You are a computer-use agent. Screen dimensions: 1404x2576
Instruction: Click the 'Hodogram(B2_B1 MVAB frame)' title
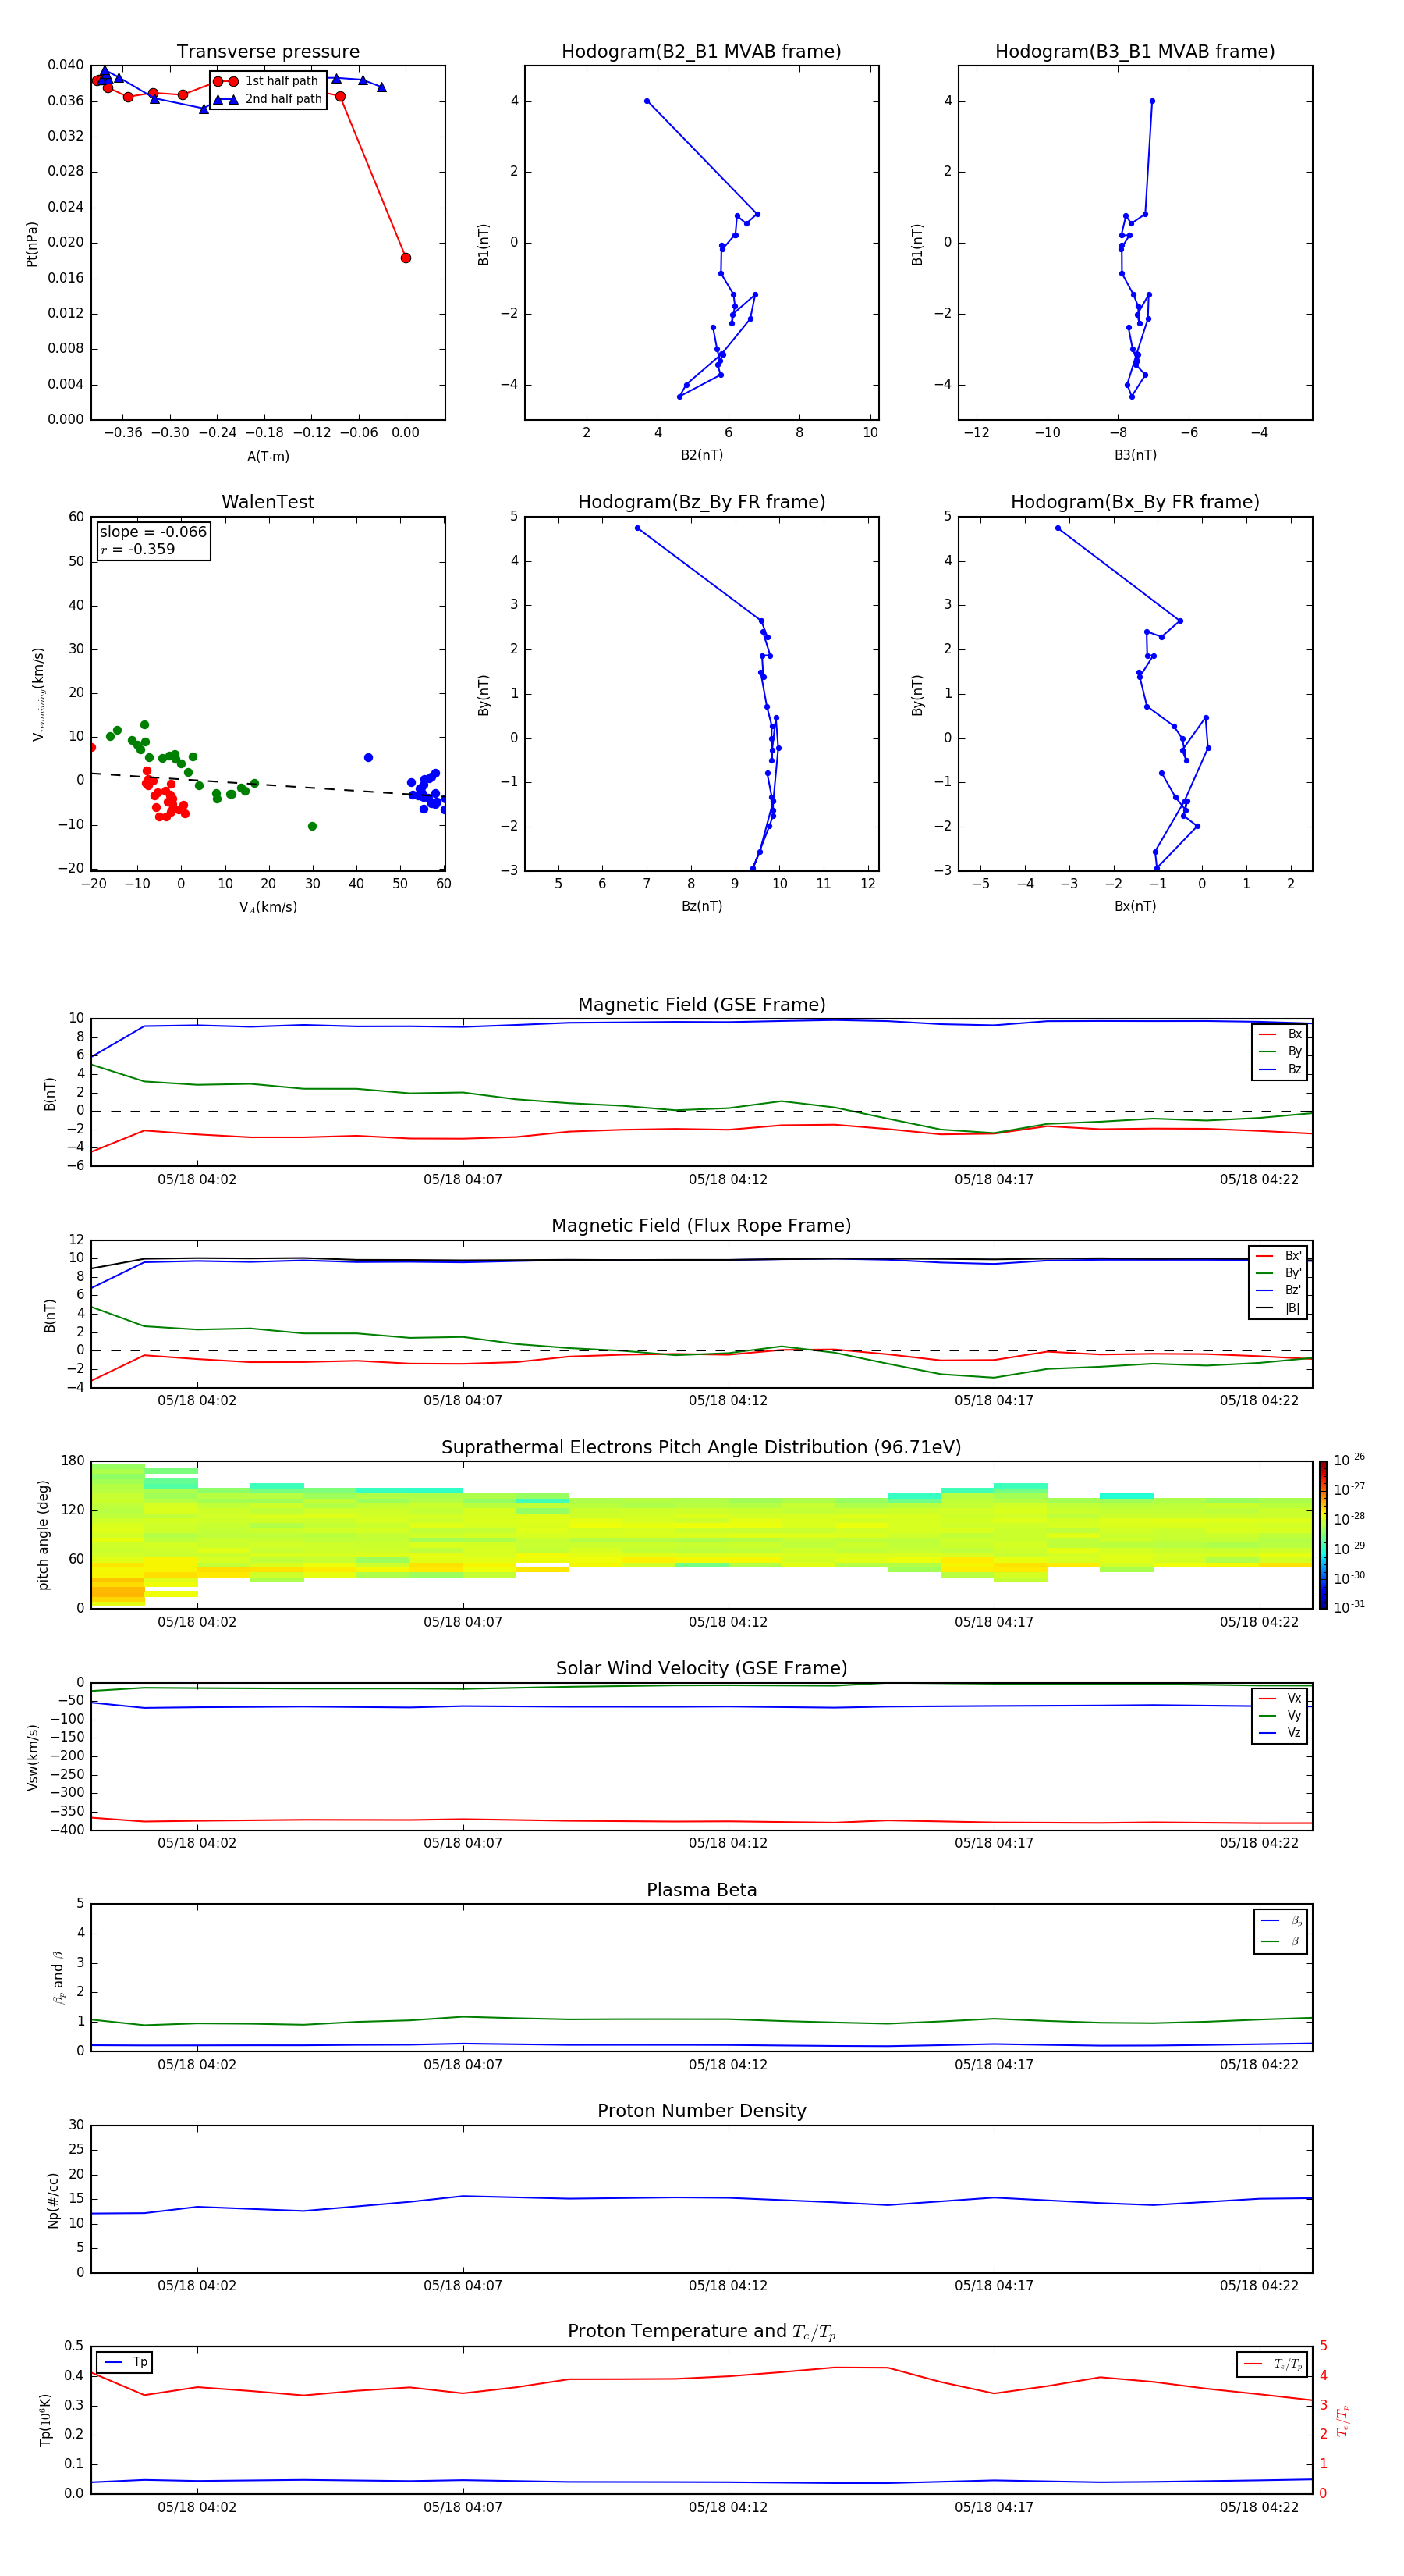click(x=701, y=52)
